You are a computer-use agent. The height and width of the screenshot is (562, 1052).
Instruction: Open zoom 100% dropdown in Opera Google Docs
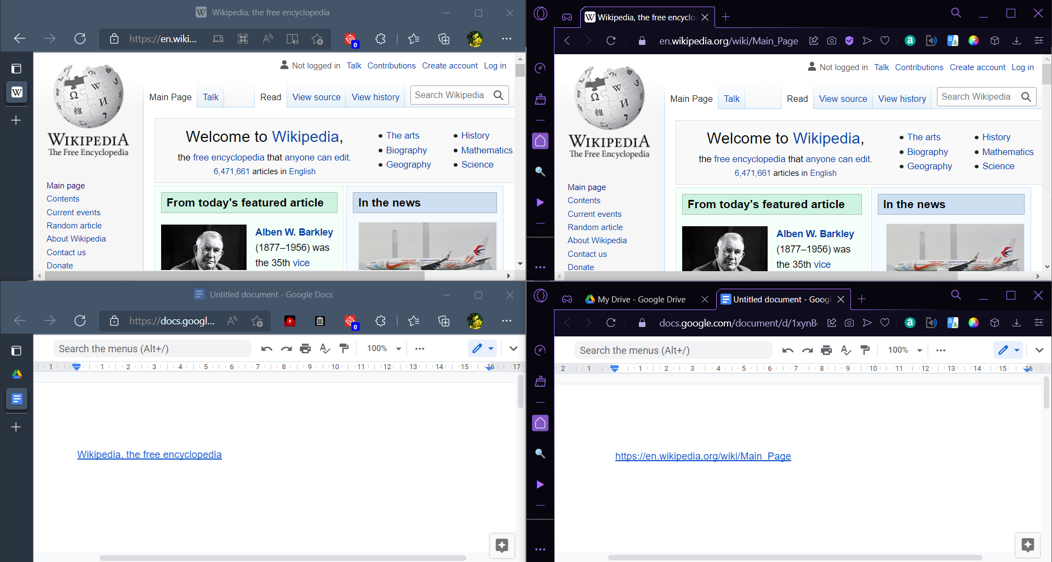[x=905, y=350]
